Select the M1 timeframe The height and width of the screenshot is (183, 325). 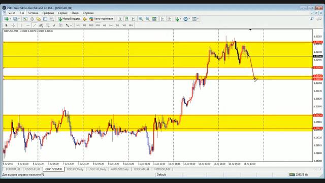[x=78, y=25]
